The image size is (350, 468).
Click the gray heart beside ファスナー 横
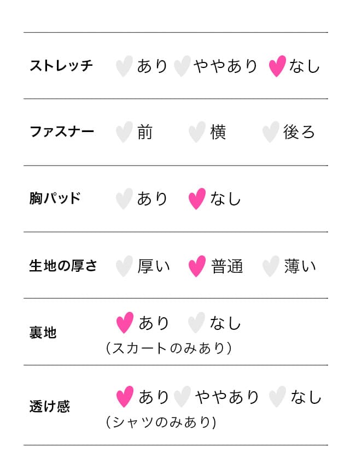pos(197,133)
